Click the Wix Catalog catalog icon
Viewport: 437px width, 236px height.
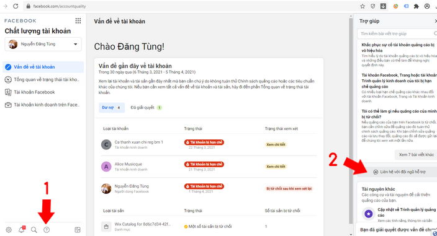pyautogui.click(x=106, y=227)
